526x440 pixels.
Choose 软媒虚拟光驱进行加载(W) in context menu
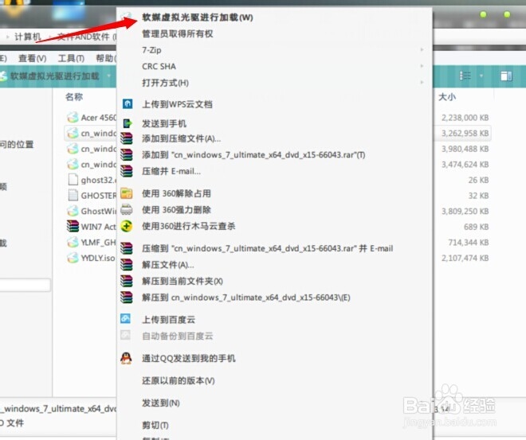tap(198, 18)
